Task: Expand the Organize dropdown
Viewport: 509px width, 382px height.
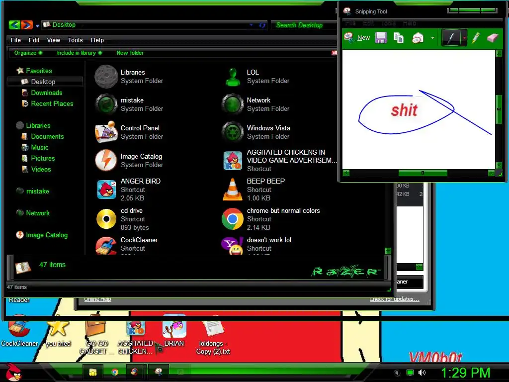Action: point(28,53)
